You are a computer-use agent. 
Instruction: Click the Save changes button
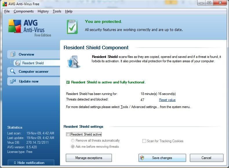pos(162,158)
